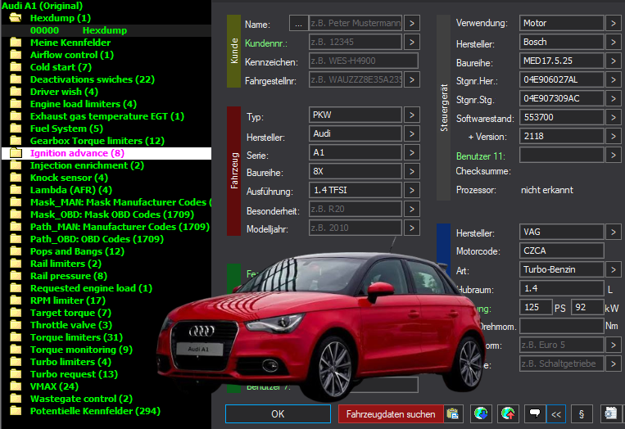Click the clipboard paste icon beside Fahrzeugdaten suchen
Viewport: 625px width, 429px height.
pos(453,414)
